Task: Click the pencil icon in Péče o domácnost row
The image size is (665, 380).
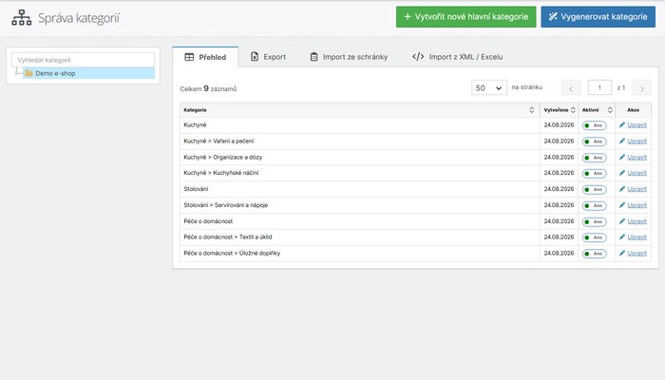Action: click(622, 221)
